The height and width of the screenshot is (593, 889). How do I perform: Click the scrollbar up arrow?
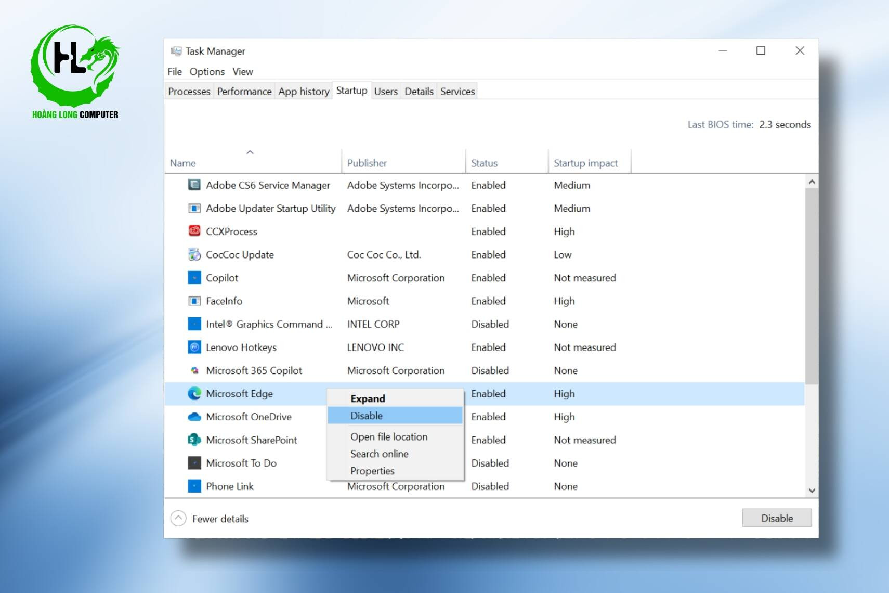coord(812,182)
